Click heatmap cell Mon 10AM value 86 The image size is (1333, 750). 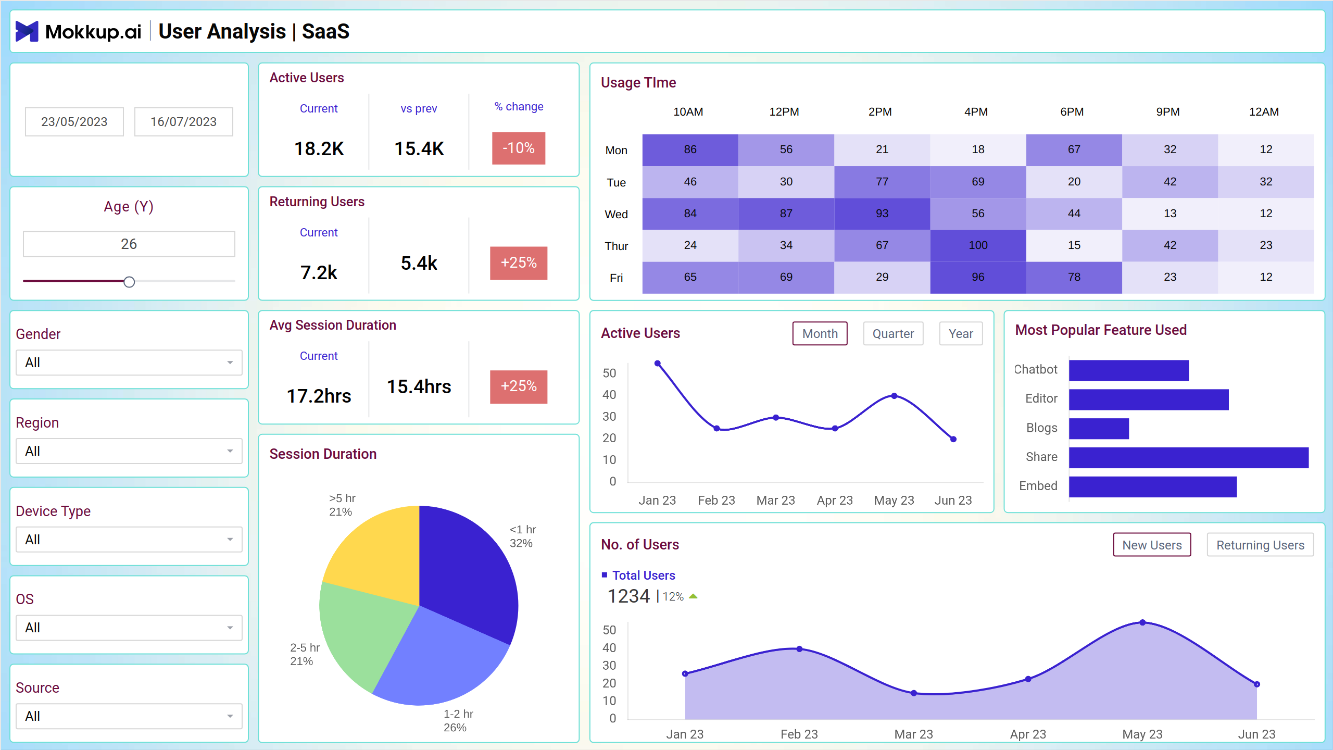[x=690, y=150]
